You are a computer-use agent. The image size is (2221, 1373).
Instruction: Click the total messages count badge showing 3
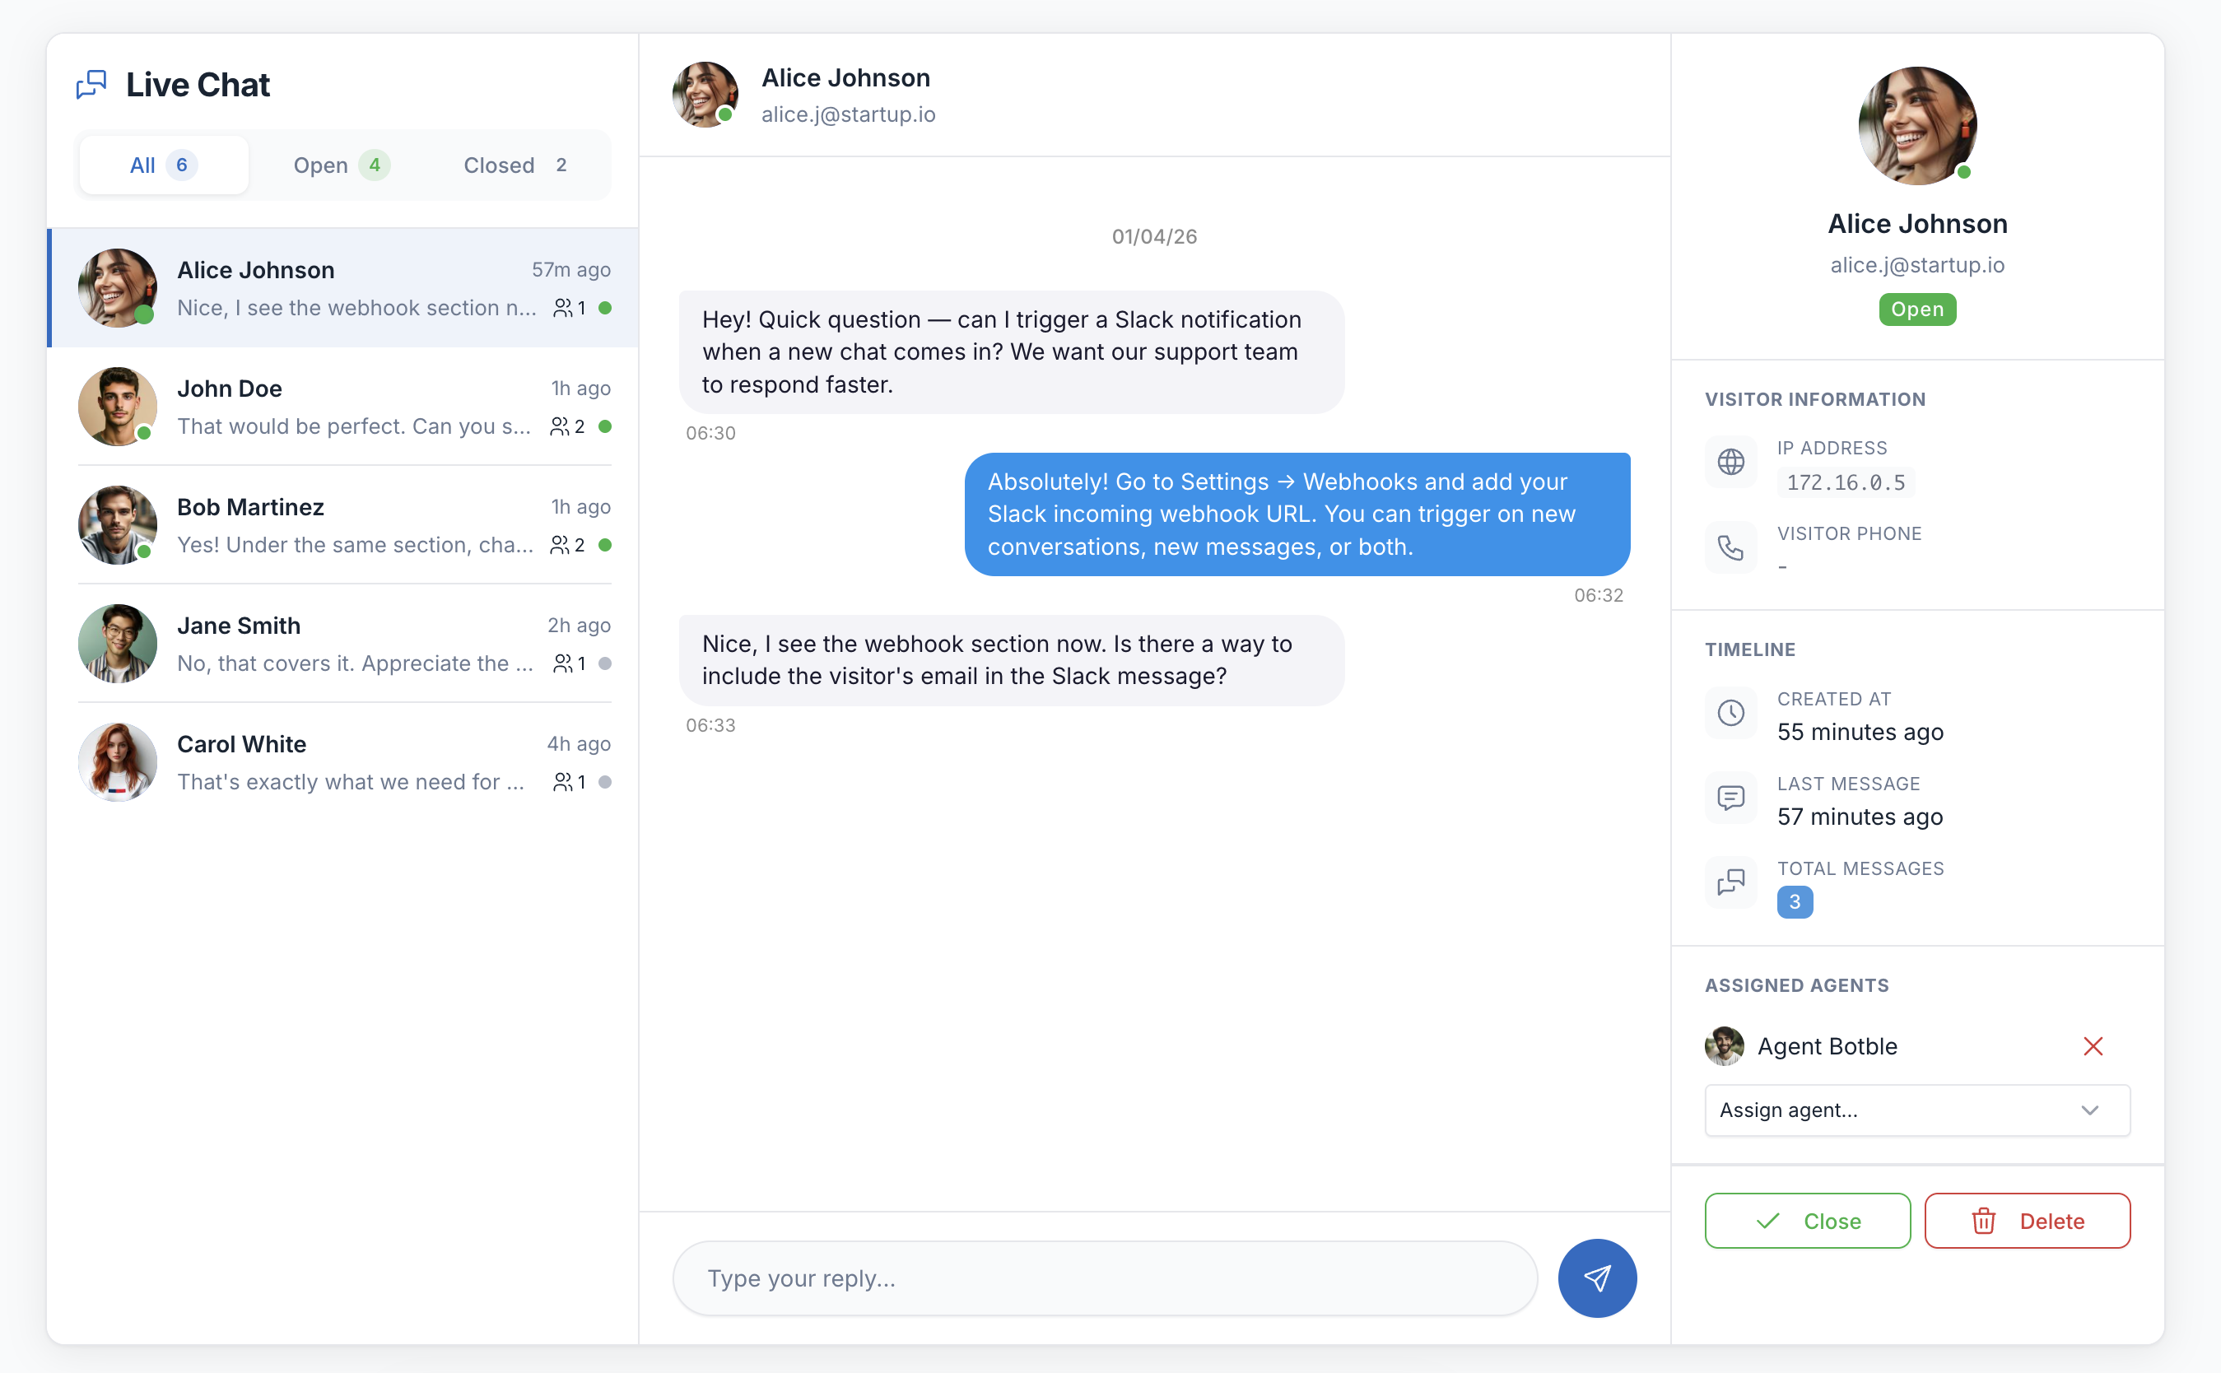(1795, 901)
